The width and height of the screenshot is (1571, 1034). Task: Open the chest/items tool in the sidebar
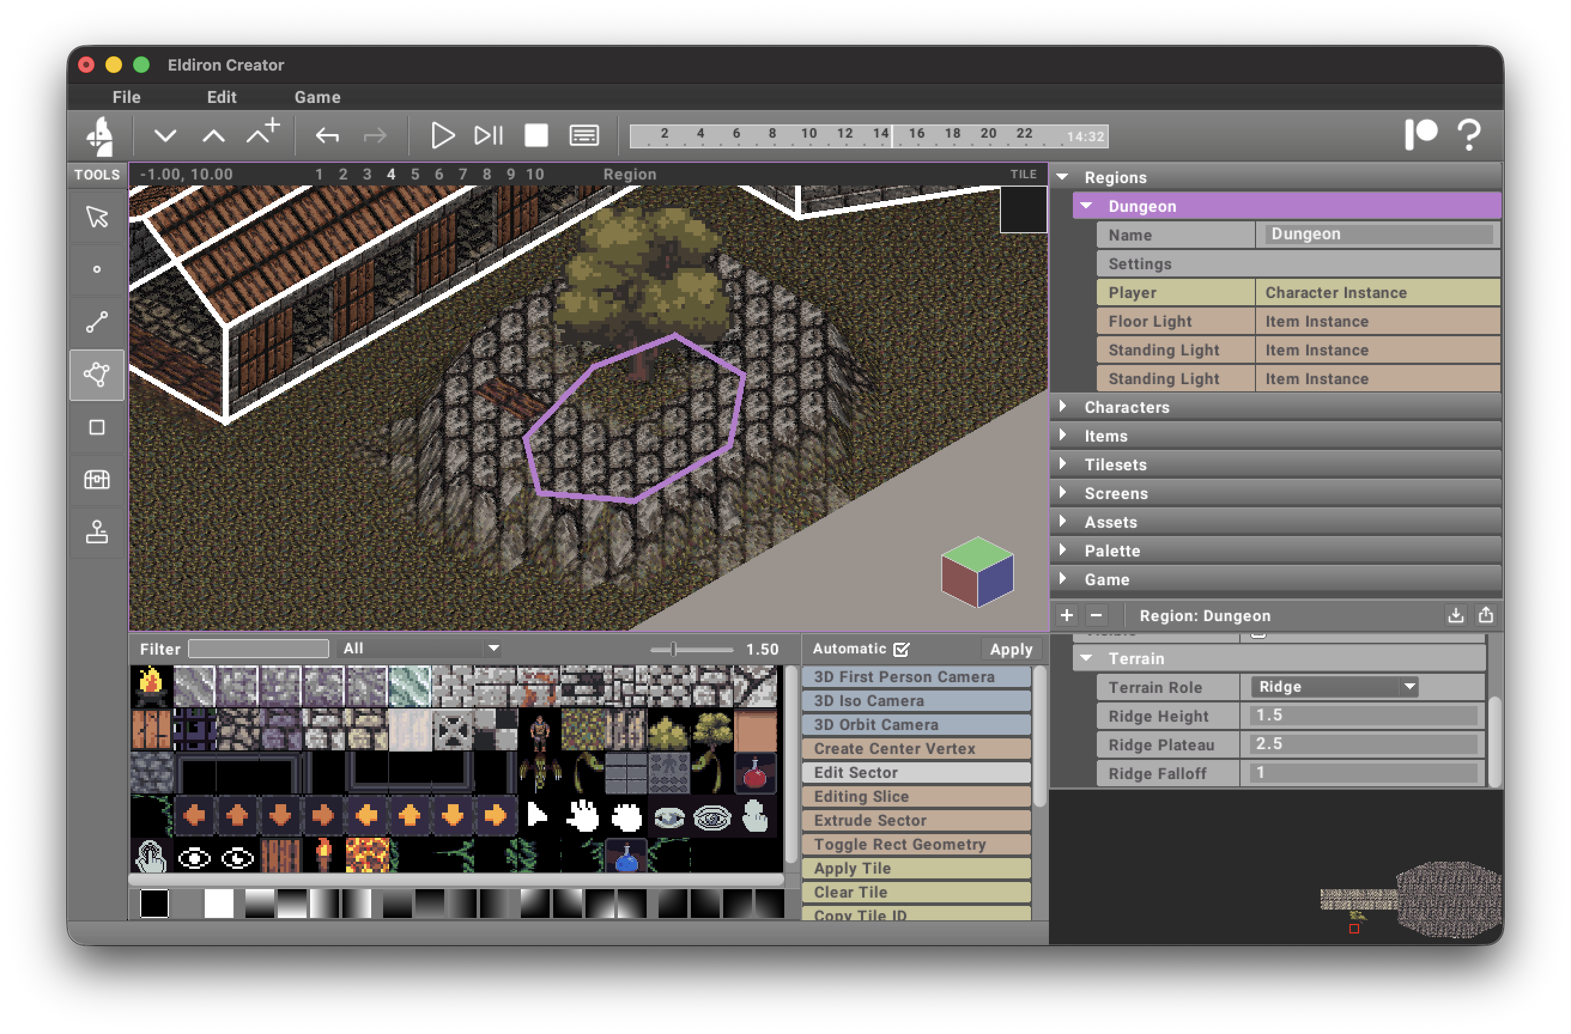coord(96,480)
